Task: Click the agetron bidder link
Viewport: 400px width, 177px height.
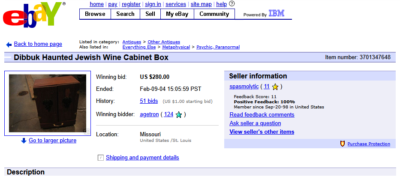Action: coord(149,114)
